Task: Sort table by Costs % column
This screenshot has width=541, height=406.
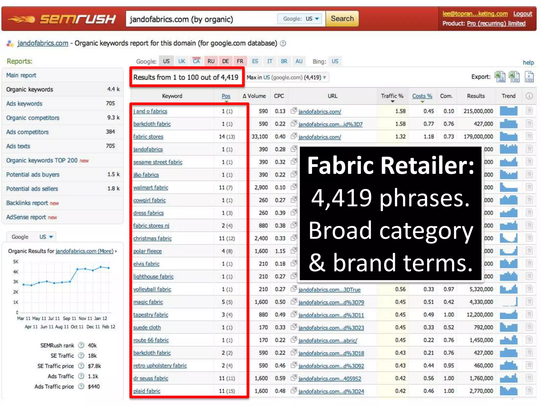Action: click(x=422, y=96)
